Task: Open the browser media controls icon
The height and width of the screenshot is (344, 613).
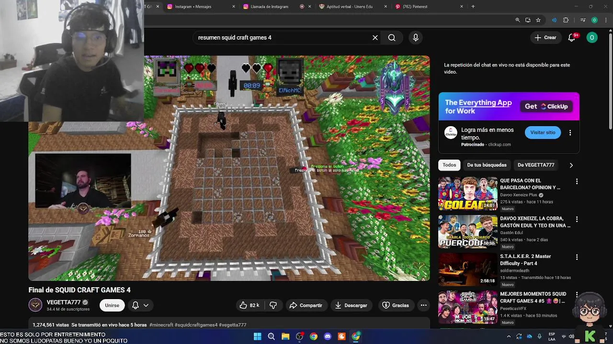Action: 583,20
